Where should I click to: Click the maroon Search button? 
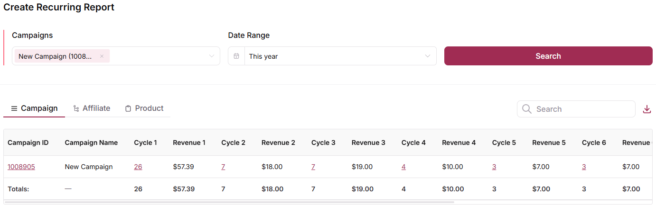click(548, 56)
